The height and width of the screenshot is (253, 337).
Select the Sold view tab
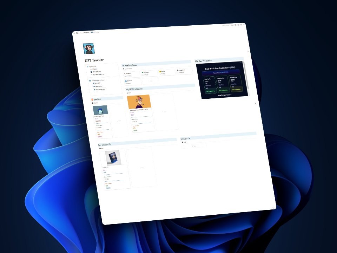[x=184, y=142]
